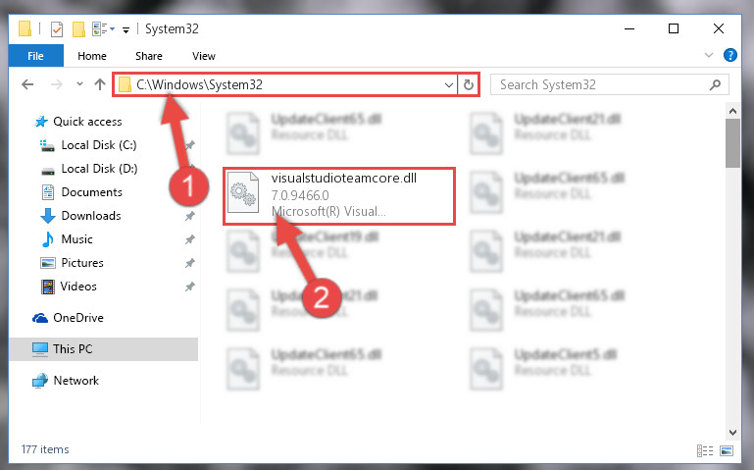Go up one folder level
The width and height of the screenshot is (754, 470).
[x=100, y=84]
